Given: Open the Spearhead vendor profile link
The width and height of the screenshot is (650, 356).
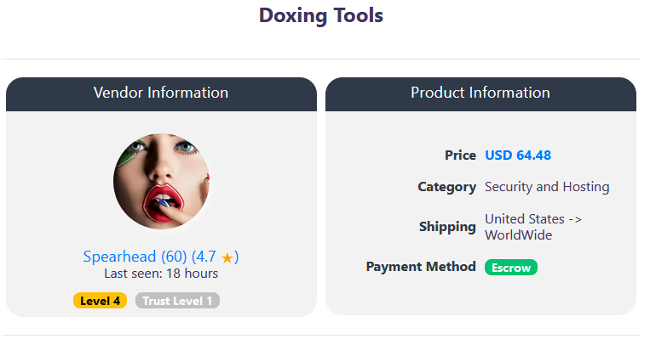Looking at the screenshot, I should coord(120,257).
